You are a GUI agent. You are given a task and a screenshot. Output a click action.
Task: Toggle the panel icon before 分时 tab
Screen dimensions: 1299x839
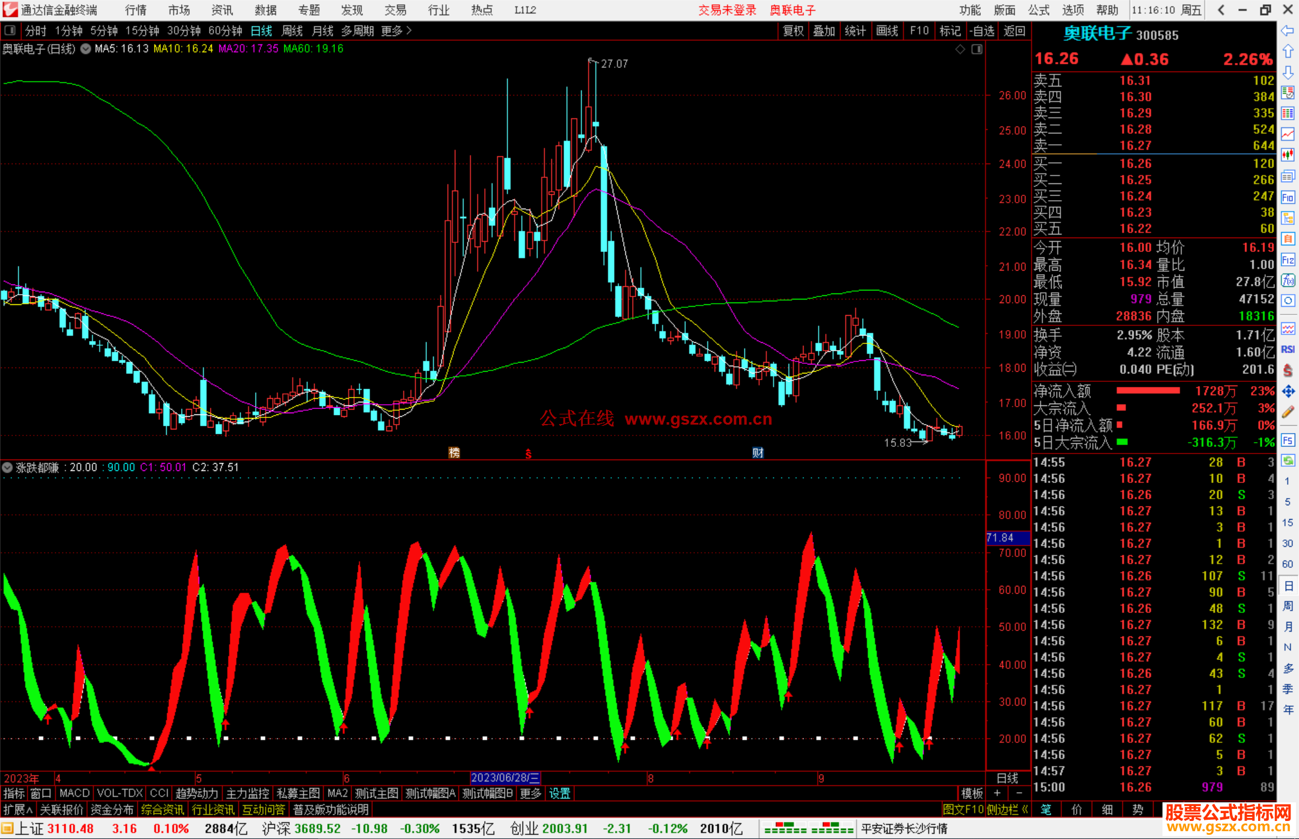(x=10, y=31)
